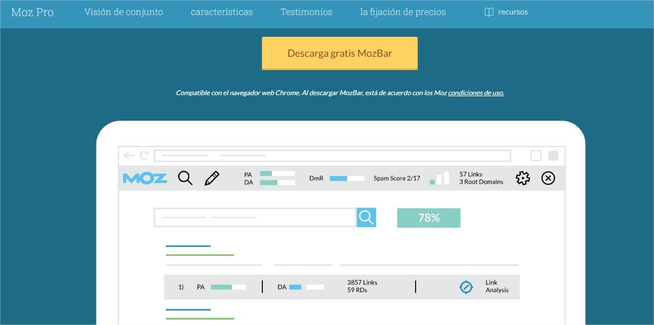Open the MozBar gear settings icon
The height and width of the screenshot is (325, 654).
point(523,178)
